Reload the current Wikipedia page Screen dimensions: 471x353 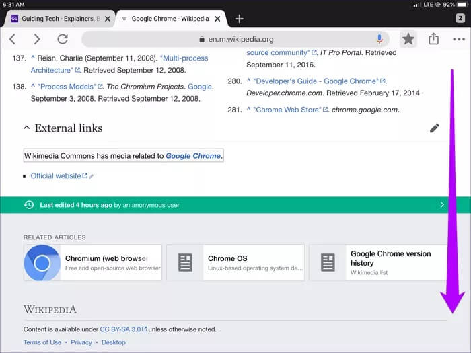click(x=63, y=39)
